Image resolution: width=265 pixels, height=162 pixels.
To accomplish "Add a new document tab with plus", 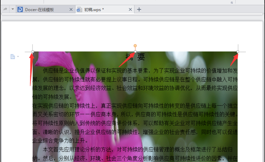I will point(139,9).
